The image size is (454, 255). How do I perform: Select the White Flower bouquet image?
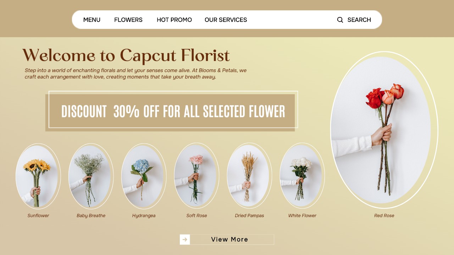(x=302, y=176)
